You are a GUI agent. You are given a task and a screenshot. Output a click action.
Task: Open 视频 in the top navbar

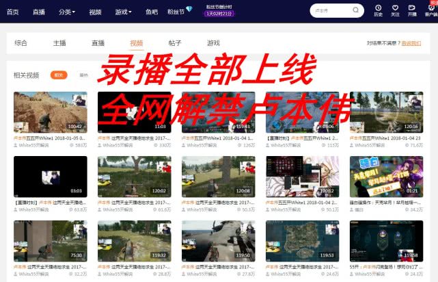tap(95, 12)
